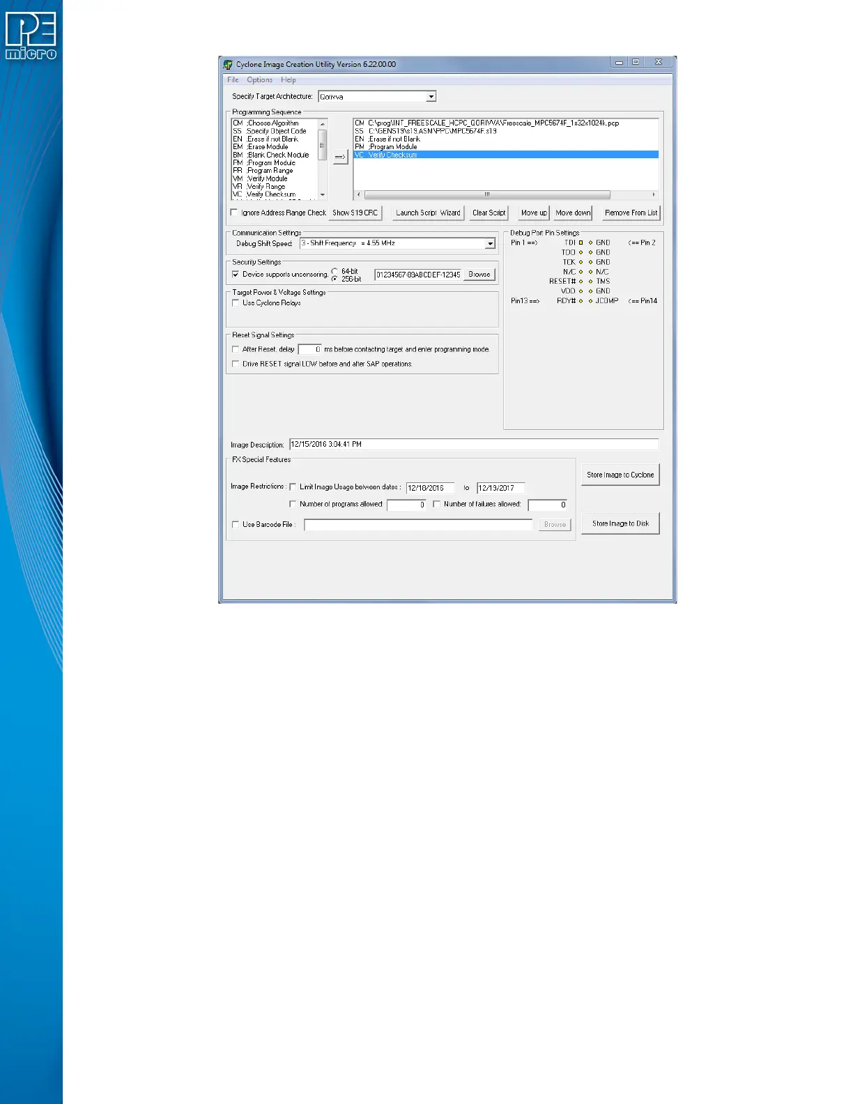
Task: Check Use Barcode File option
Action: (236, 525)
